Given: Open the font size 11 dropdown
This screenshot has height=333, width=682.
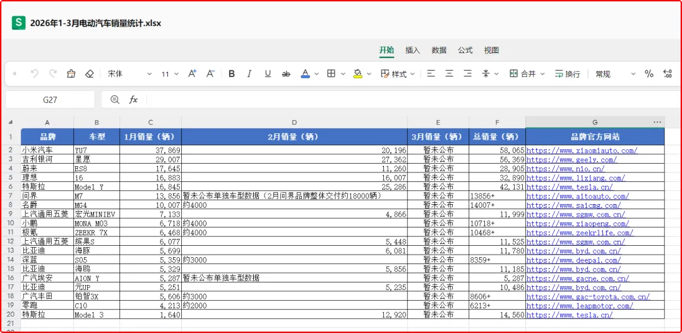Looking at the screenshot, I should (x=170, y=74).
